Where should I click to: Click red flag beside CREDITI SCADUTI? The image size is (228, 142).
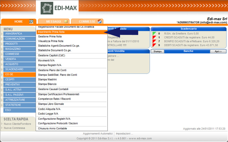point(154,38)
